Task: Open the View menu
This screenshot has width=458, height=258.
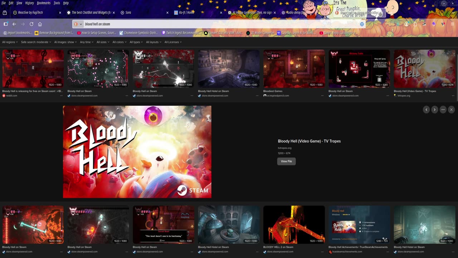Action: coord(19,3)
